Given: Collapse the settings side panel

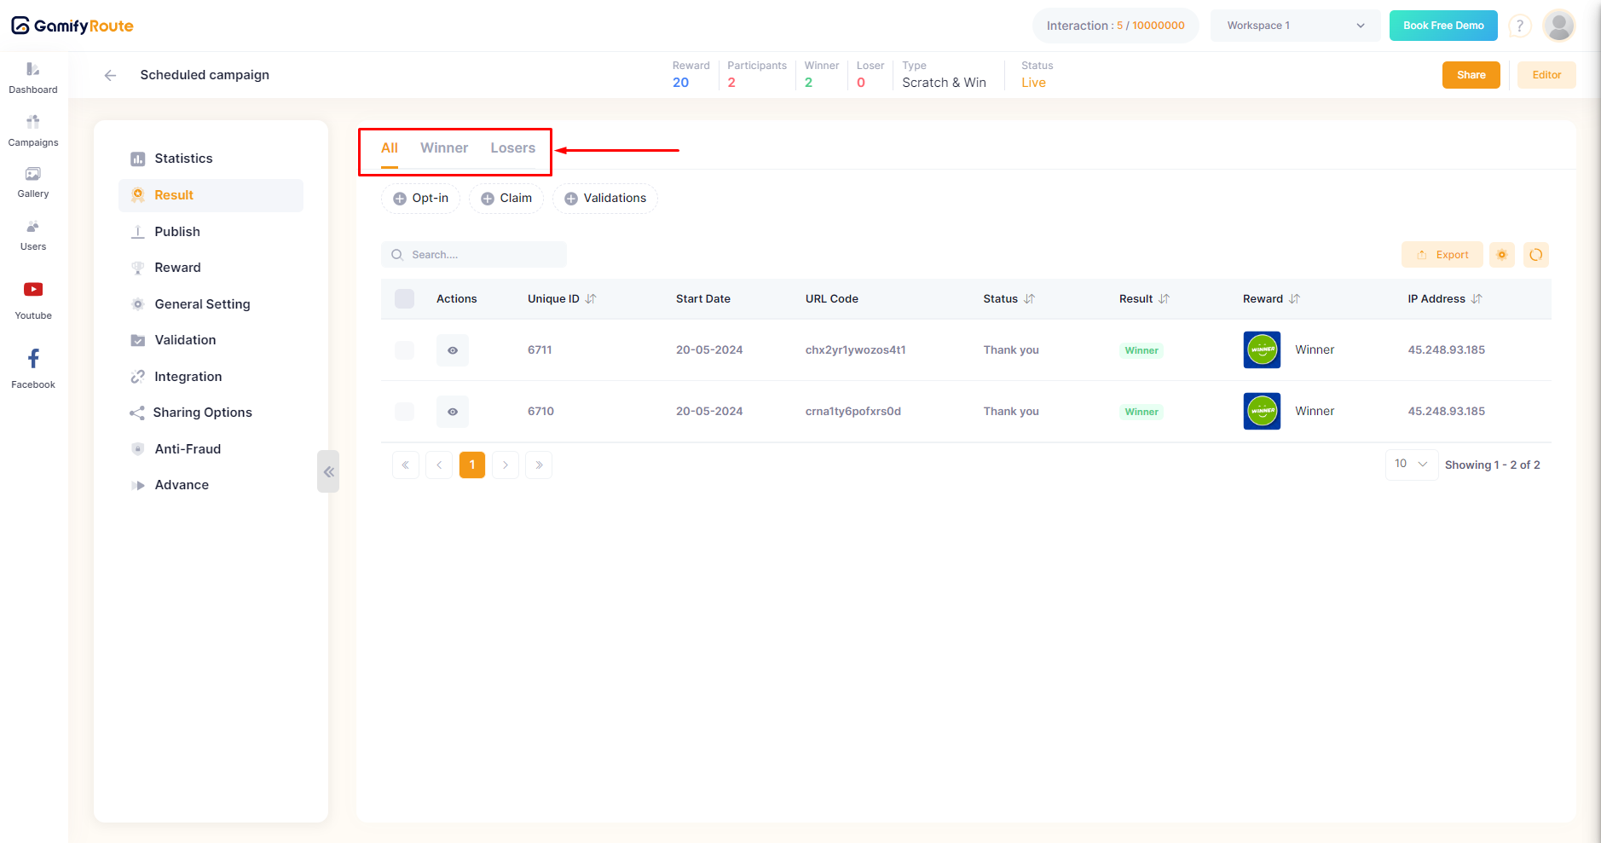Looking at the screenshot, I should click(328, 471).
